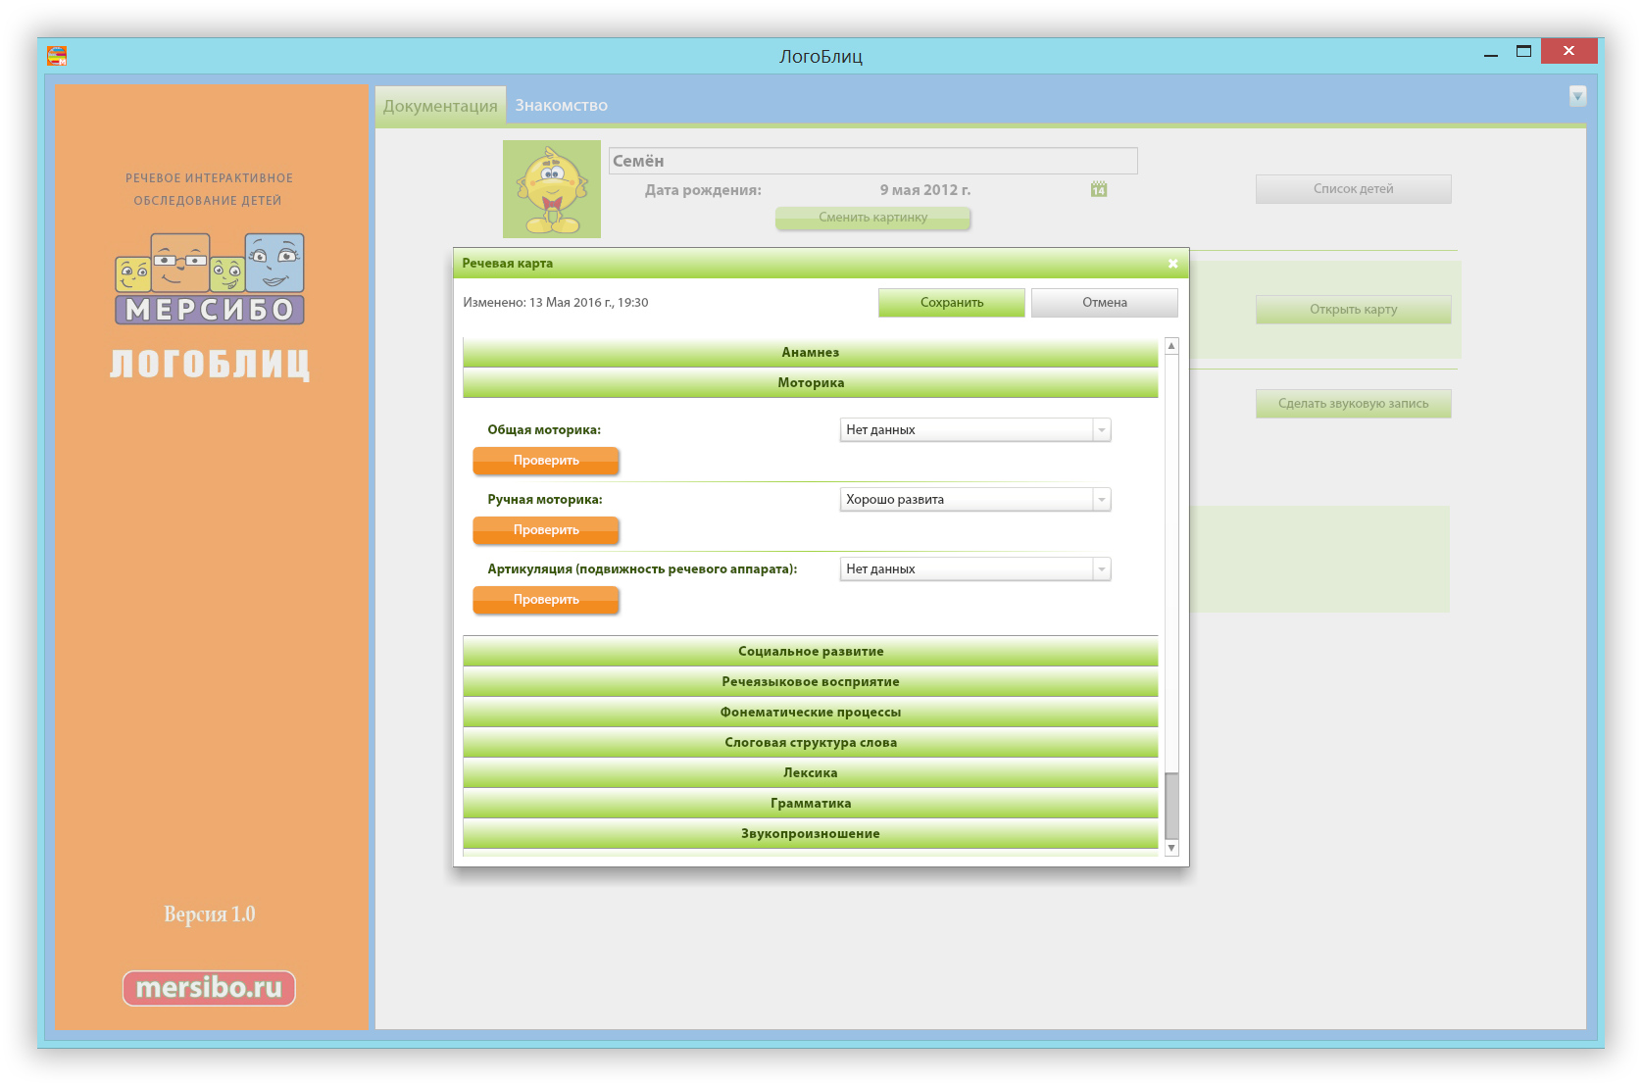Click the Версия 1.0 label

coord(209,914)
